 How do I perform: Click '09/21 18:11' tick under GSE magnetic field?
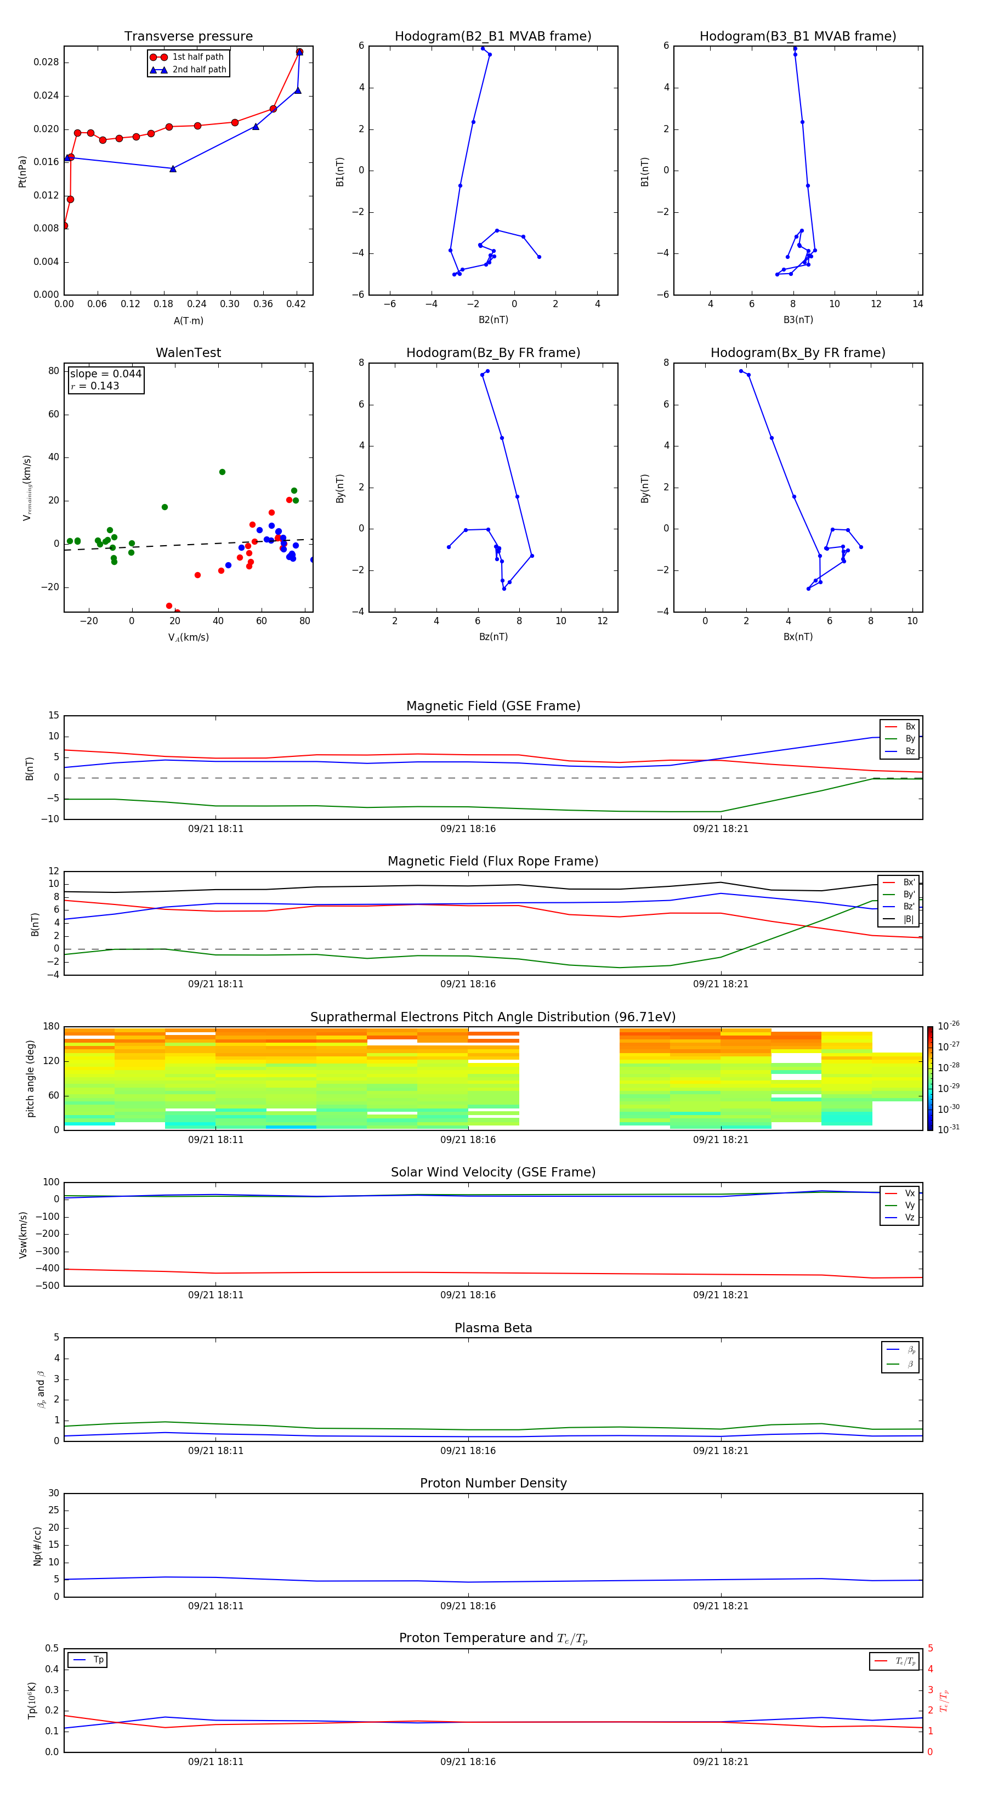[215, 829]
